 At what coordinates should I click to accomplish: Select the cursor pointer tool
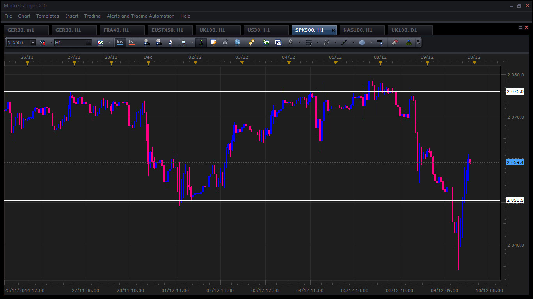coord(171,42)
